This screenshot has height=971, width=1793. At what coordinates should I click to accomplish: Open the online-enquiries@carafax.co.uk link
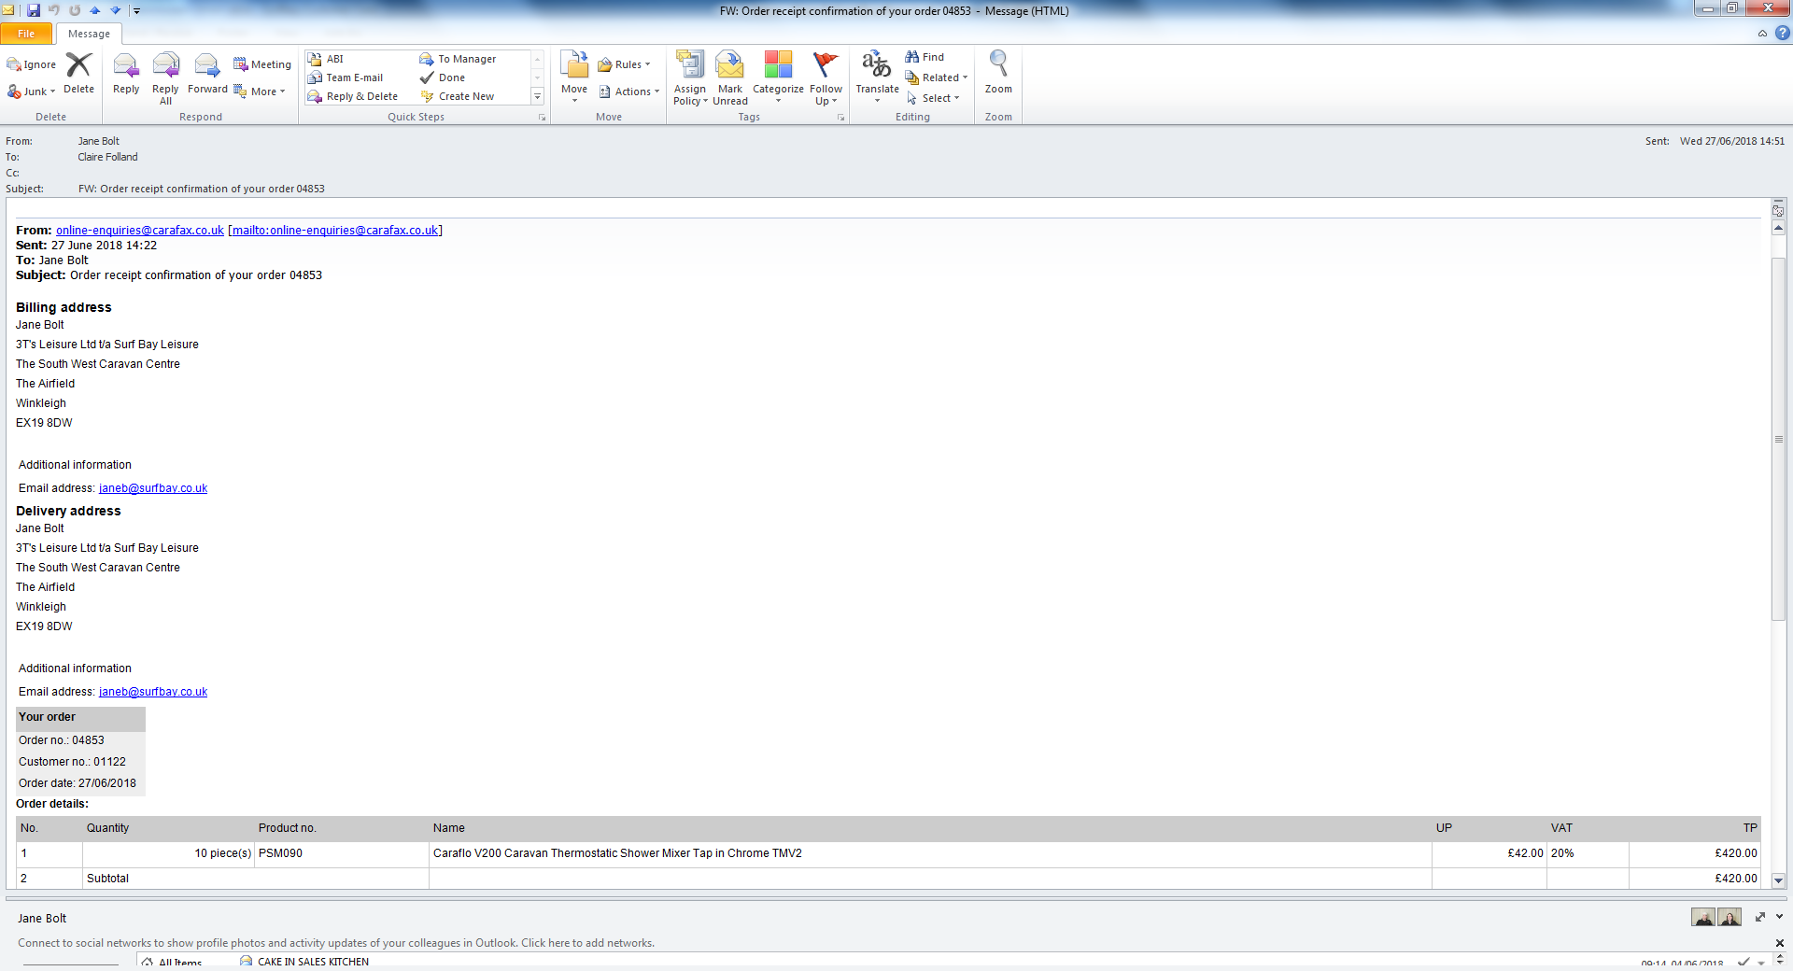pos(140,231)
